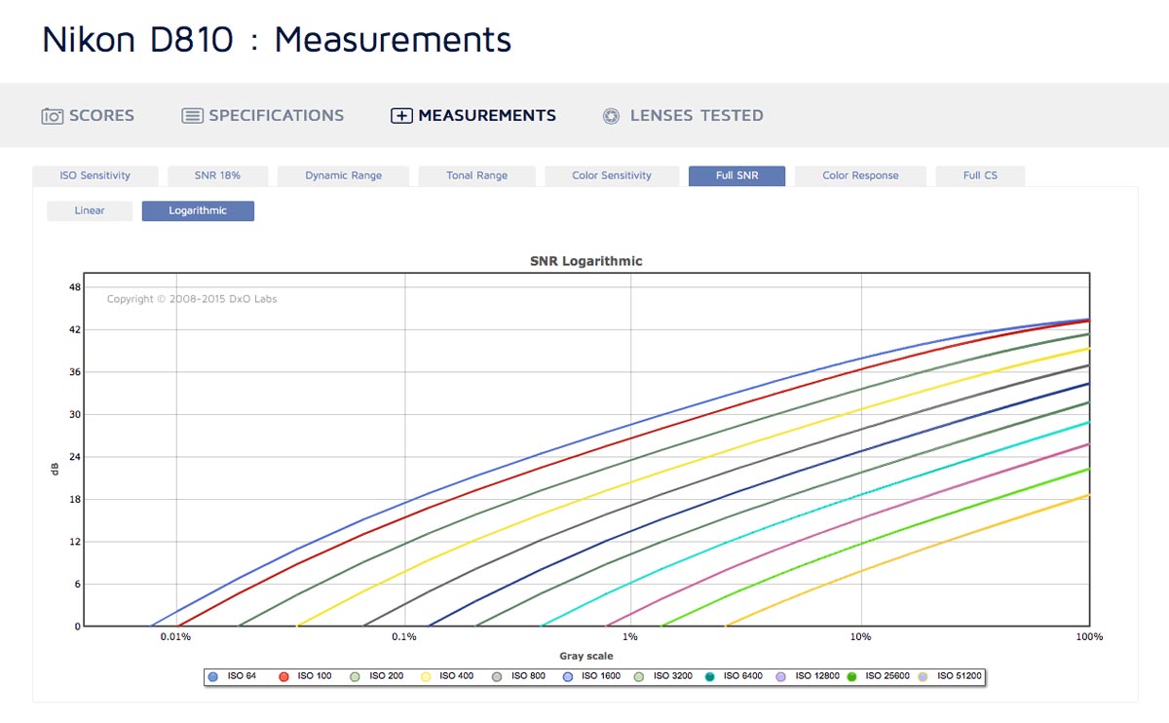The image size is (1169, 723).
Task: Click the ISO 400 legend label
Action: (x=457, y=676)
